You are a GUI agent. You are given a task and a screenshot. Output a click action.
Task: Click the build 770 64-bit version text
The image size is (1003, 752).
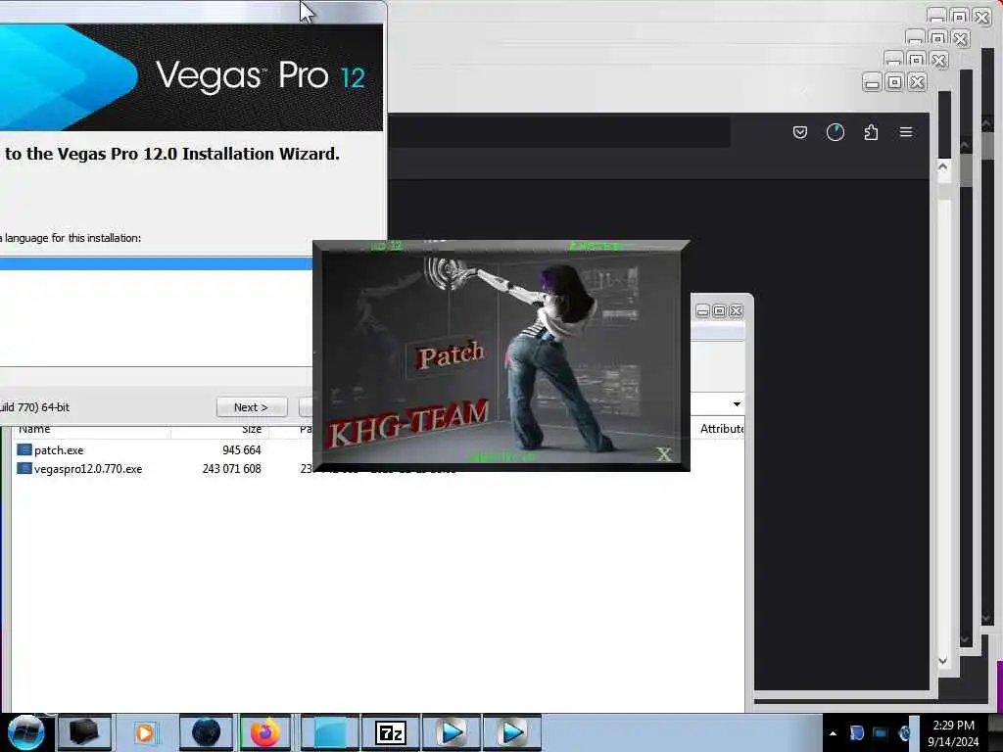click(34, 407)
